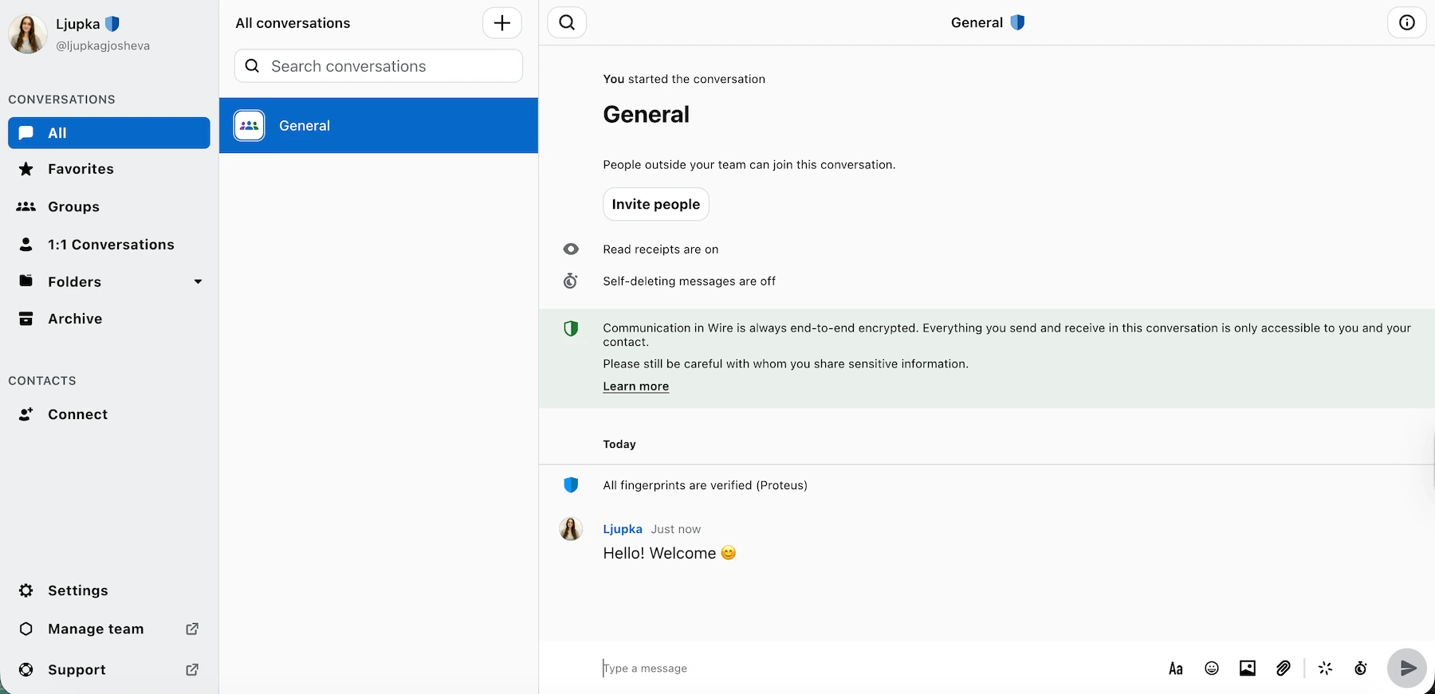The width and height of the screenshot is (1435, 694).
Task: Set self-deleting message timer in input bar
Action: [1361, 669]
